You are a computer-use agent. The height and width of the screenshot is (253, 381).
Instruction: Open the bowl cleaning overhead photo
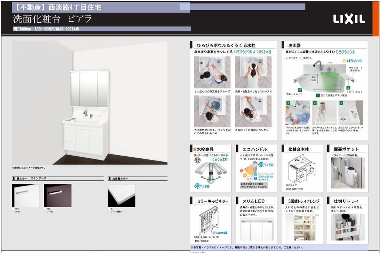click(x=253, y=111)
